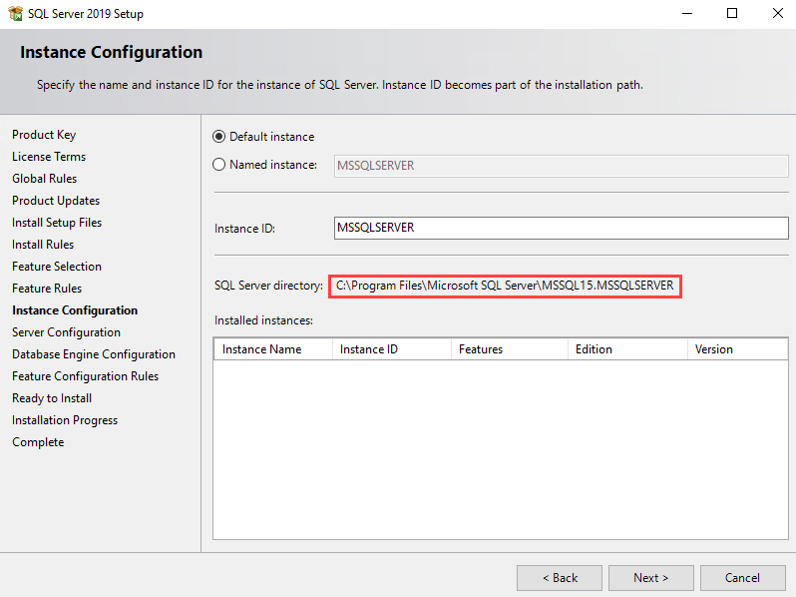The image size is (796, 597).
Task: Open the Server Configuration step
Action: [x=67, y=332]
